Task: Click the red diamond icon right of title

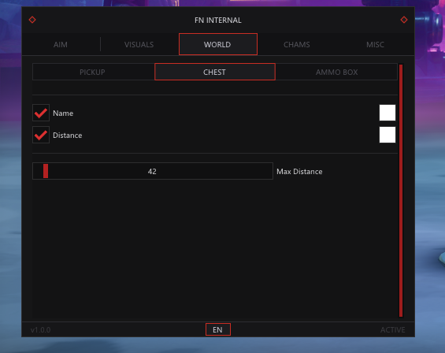Action: (x=404, y=20)
